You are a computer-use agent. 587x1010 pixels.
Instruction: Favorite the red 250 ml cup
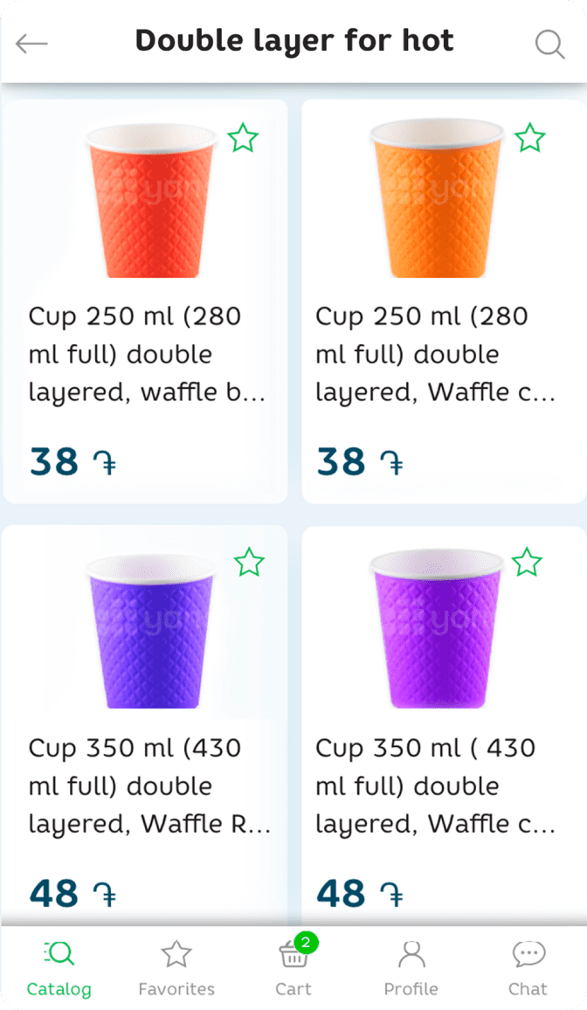click(243, 138)
